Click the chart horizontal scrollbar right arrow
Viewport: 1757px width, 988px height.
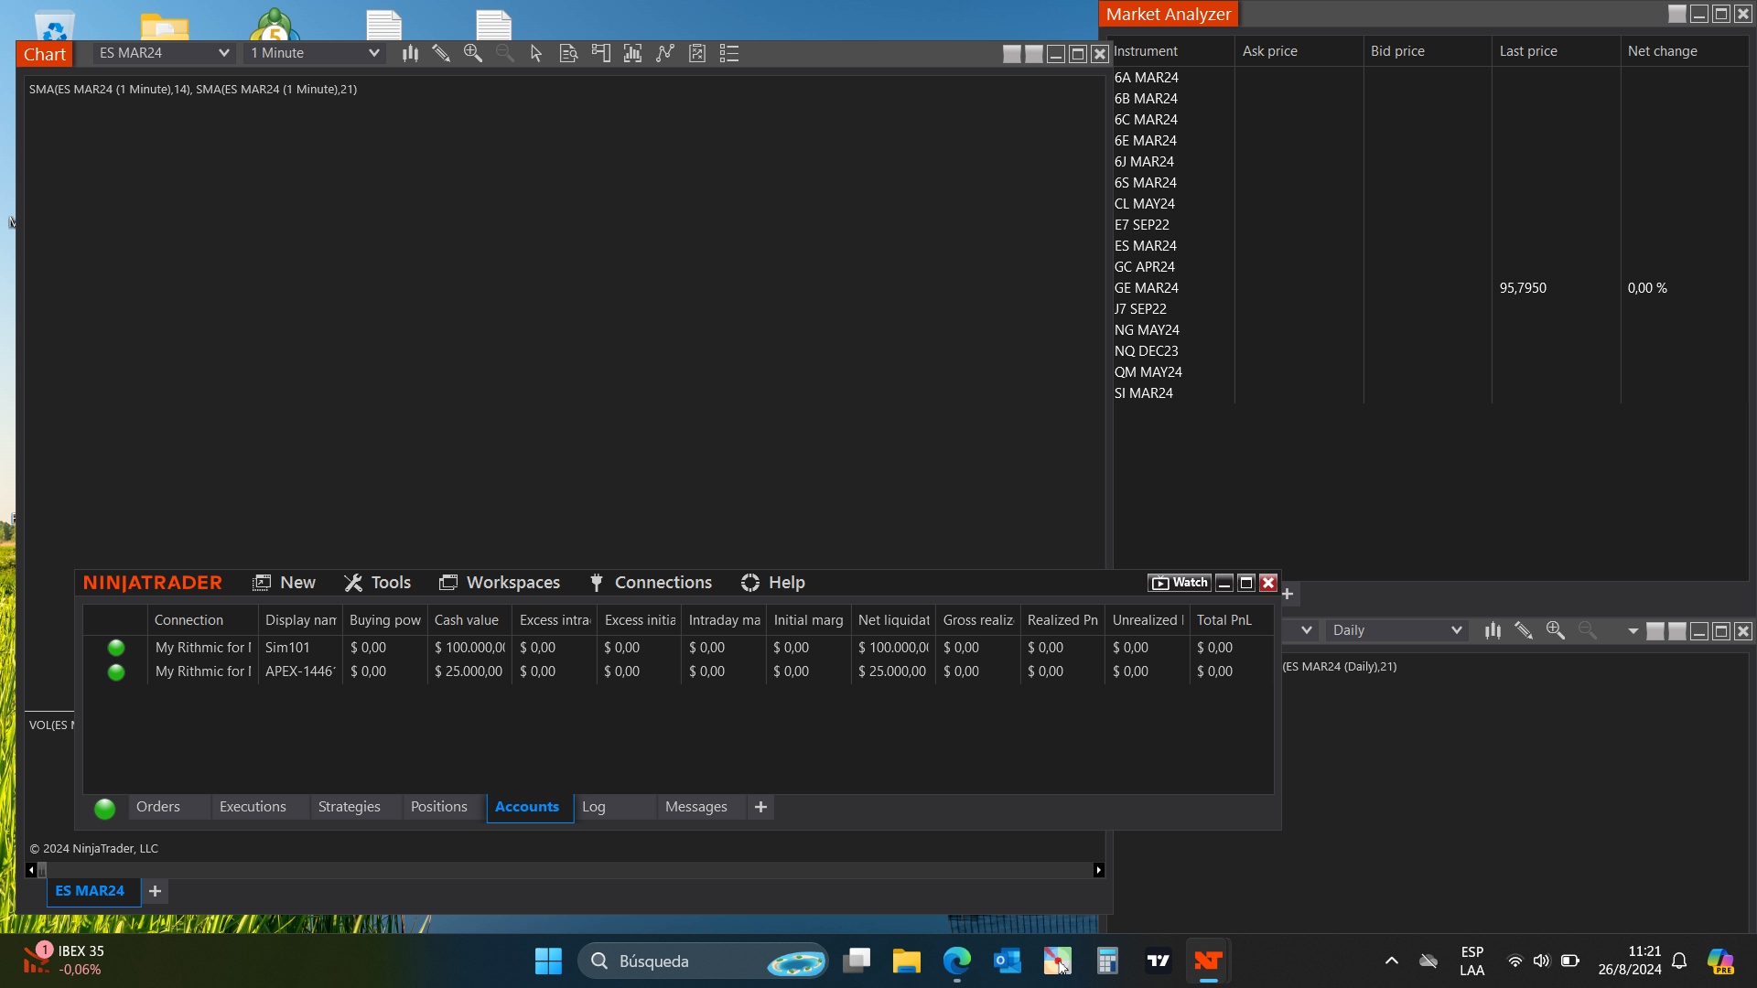pyautogui.click(x=1099, y=870)
